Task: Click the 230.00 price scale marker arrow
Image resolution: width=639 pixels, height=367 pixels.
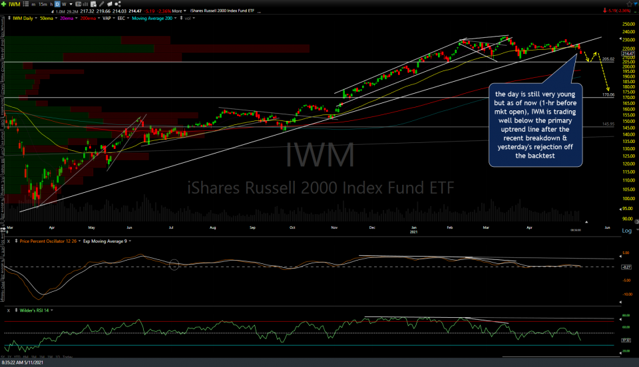Action: (x=621, y=40)
